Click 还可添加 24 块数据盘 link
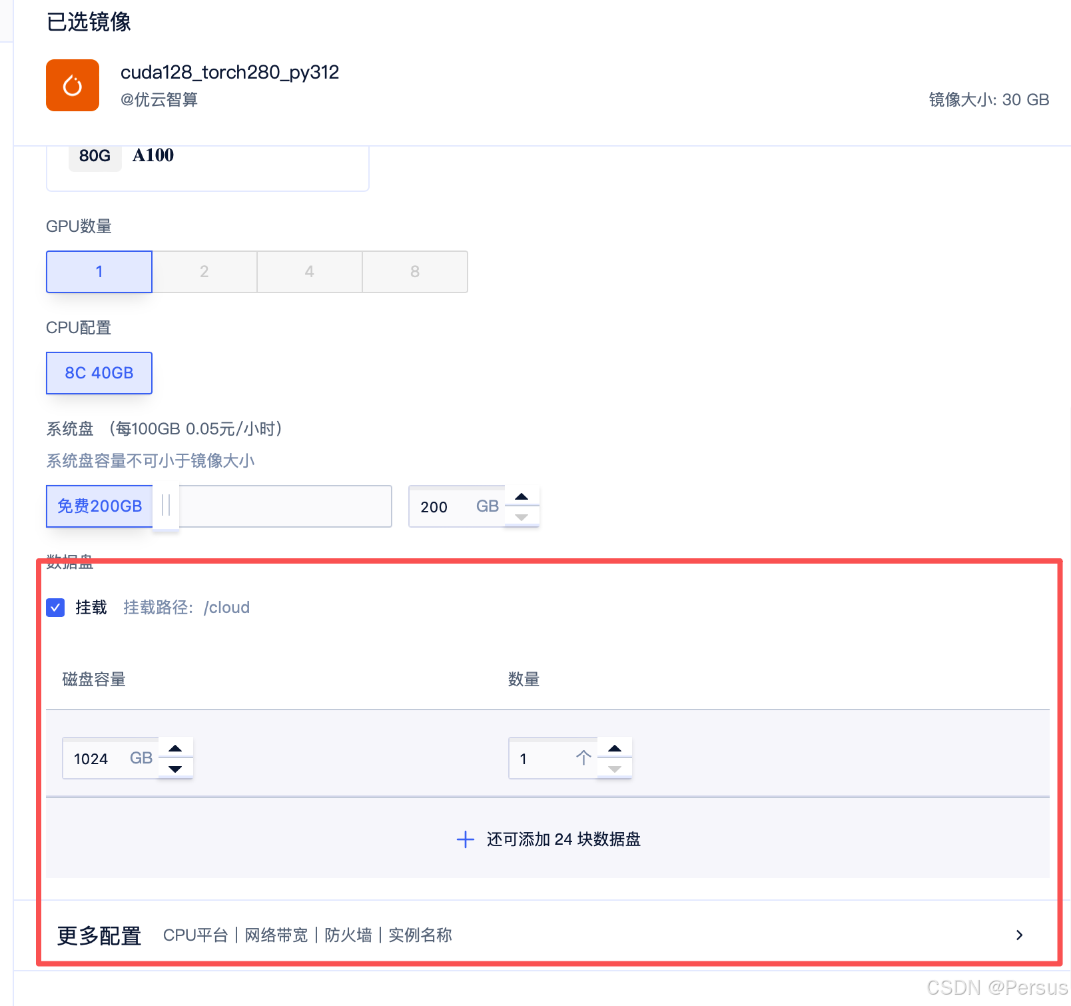The width and height of the screenshot is (1071, 1006). point(563,839)
